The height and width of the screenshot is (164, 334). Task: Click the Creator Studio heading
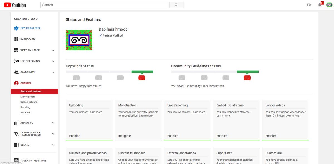click(26, 19)
